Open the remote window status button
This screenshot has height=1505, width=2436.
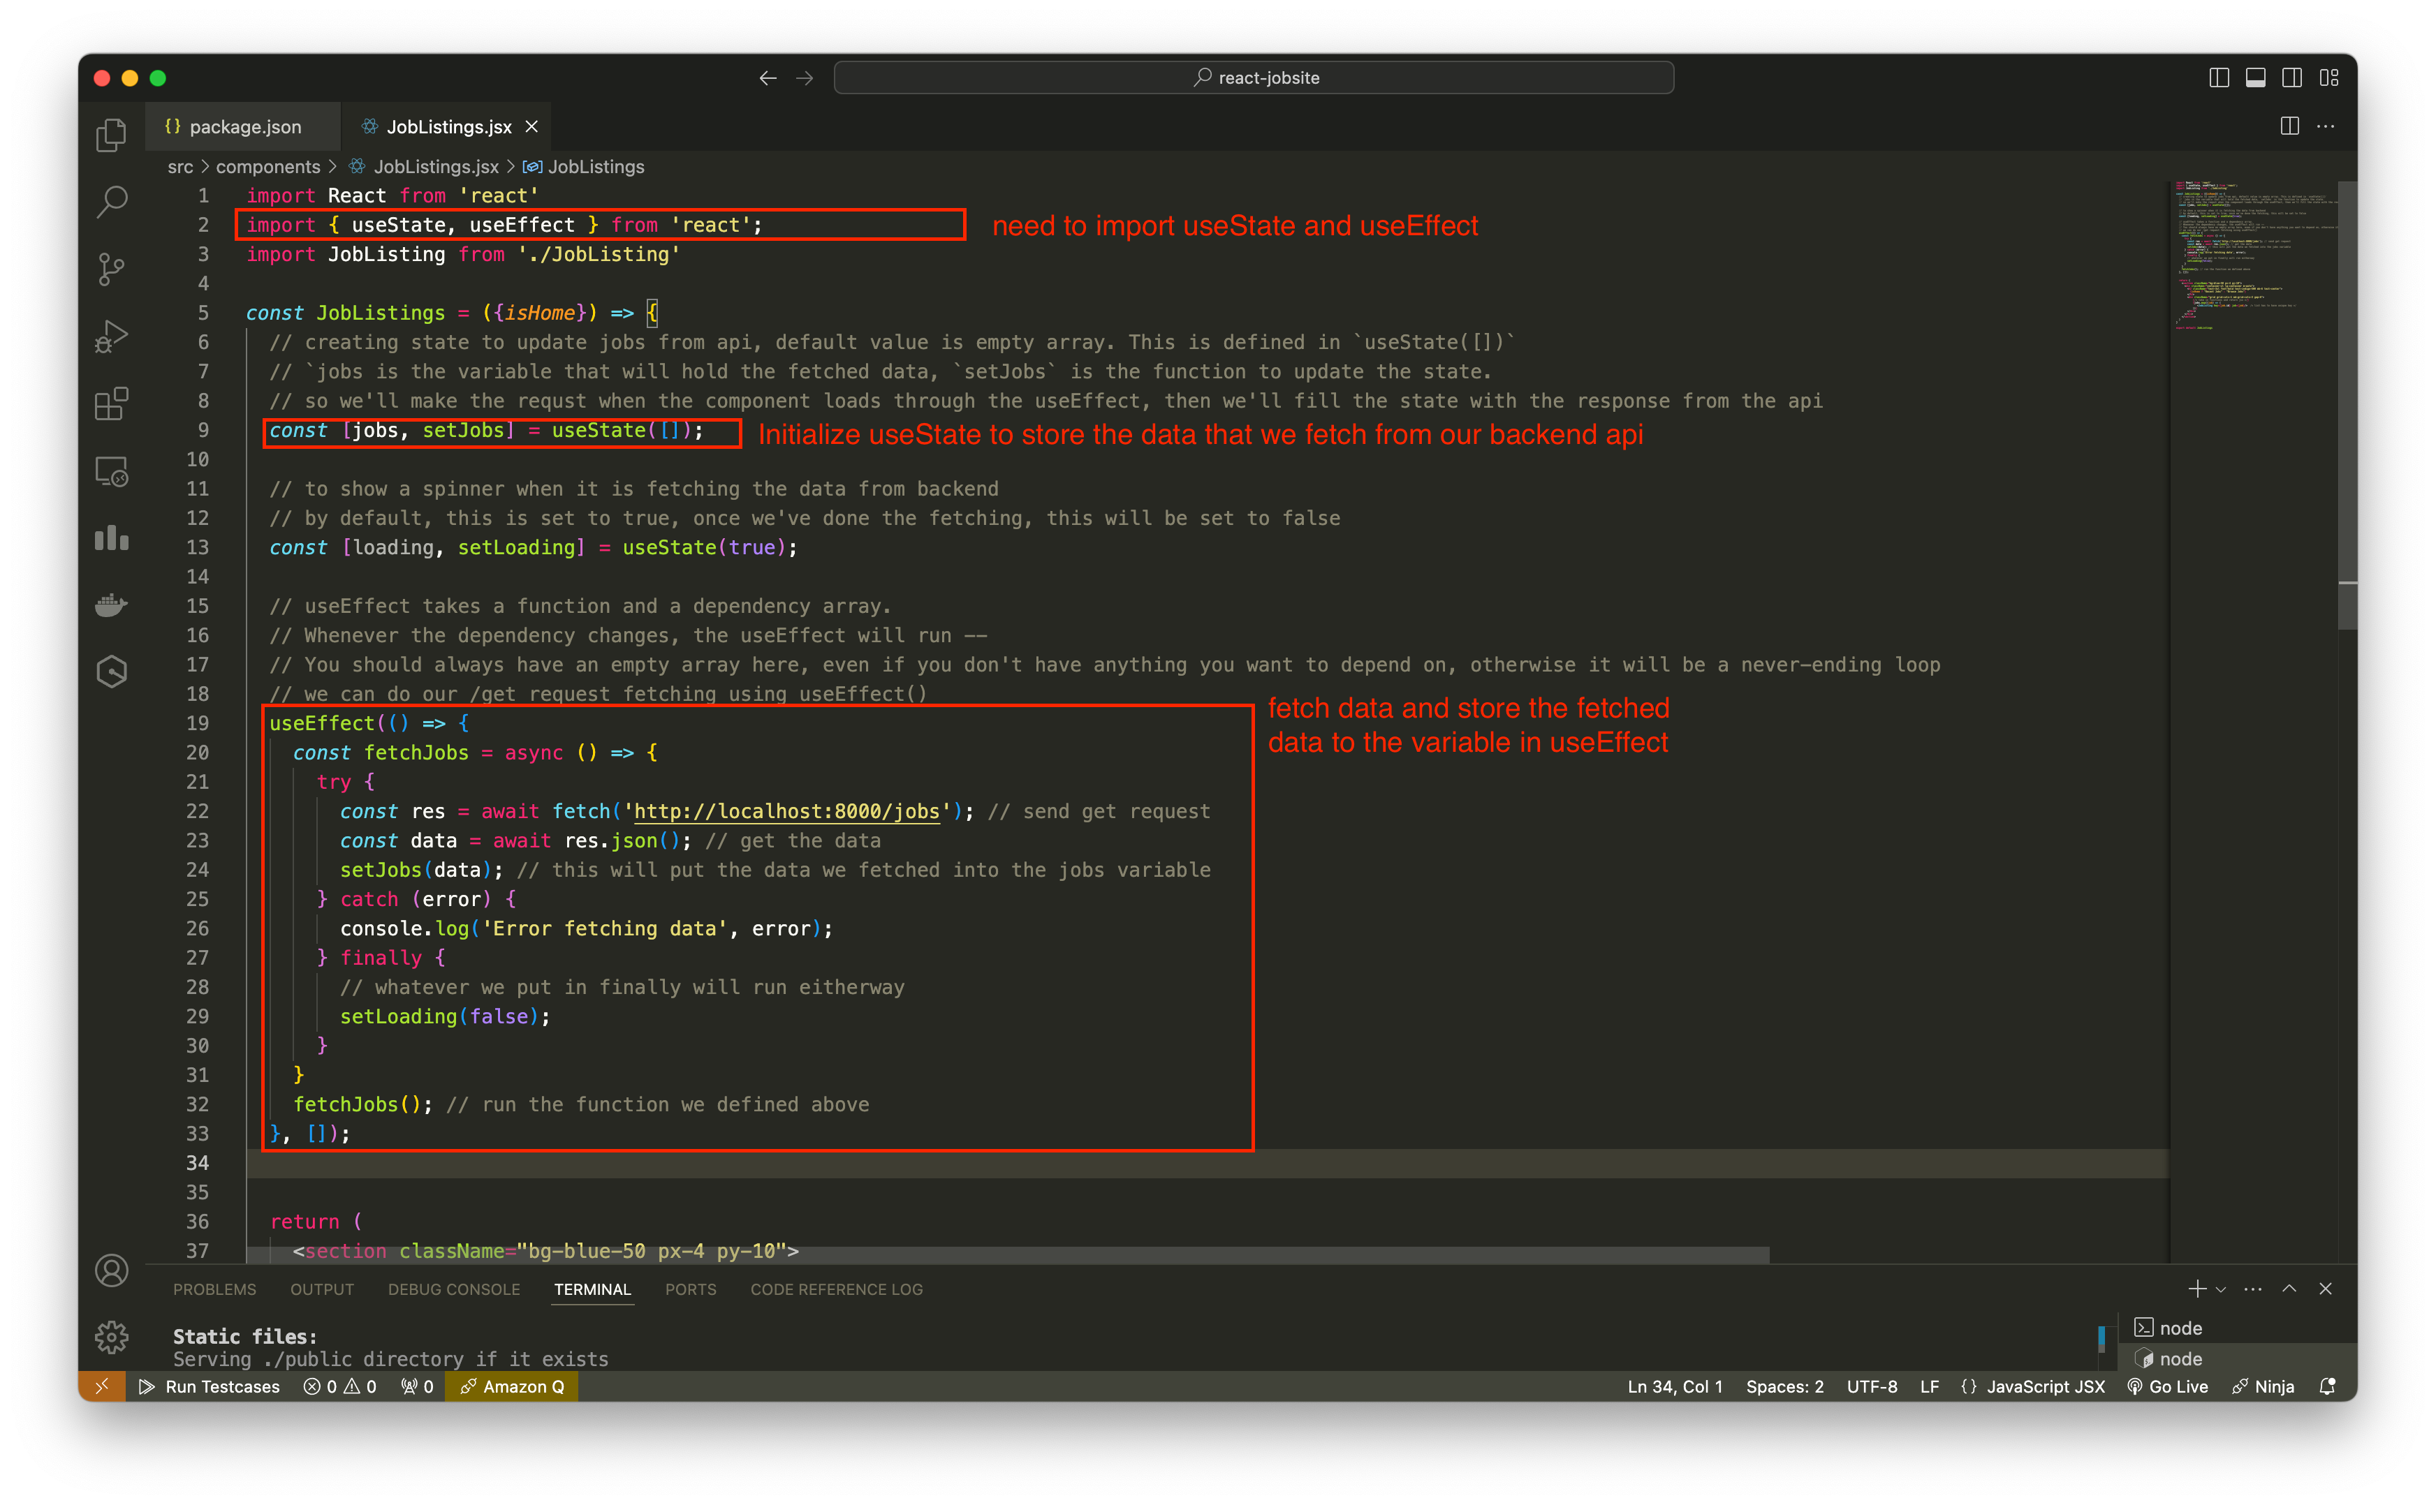tap(101, 1386)
